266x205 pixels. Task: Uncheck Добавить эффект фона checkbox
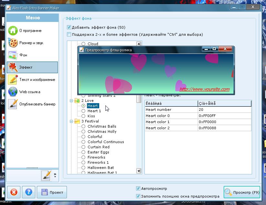tap(69, 28)
